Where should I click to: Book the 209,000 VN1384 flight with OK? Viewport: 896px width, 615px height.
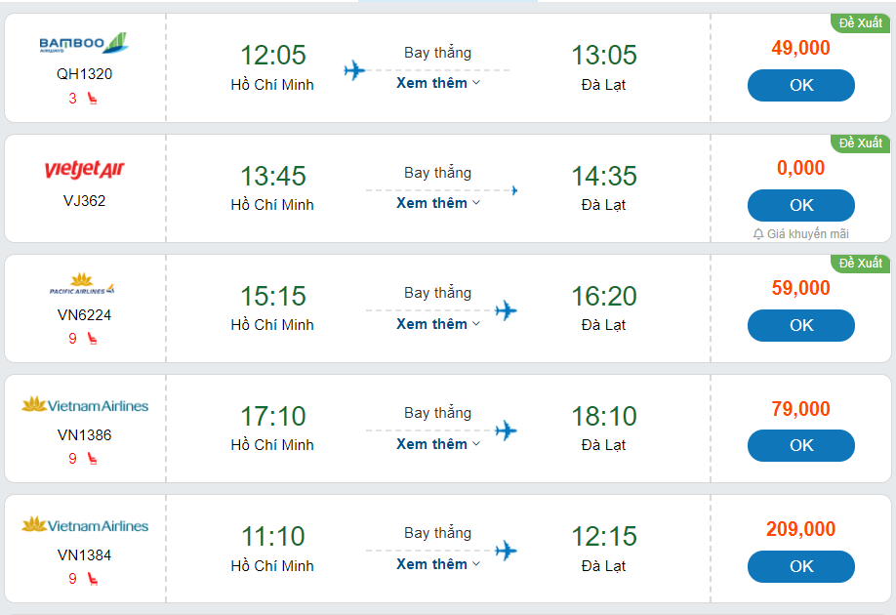[800, 566]
